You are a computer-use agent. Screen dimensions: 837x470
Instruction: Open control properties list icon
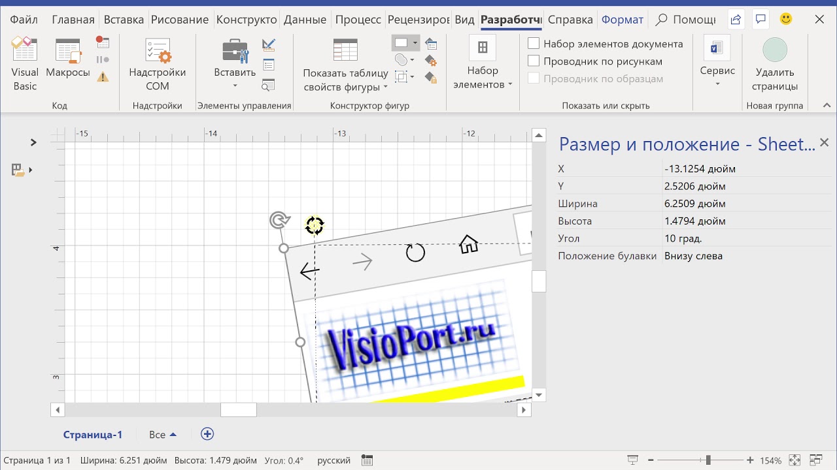(268, 65)
